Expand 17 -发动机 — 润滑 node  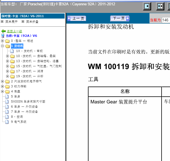(x=7, y=71)
